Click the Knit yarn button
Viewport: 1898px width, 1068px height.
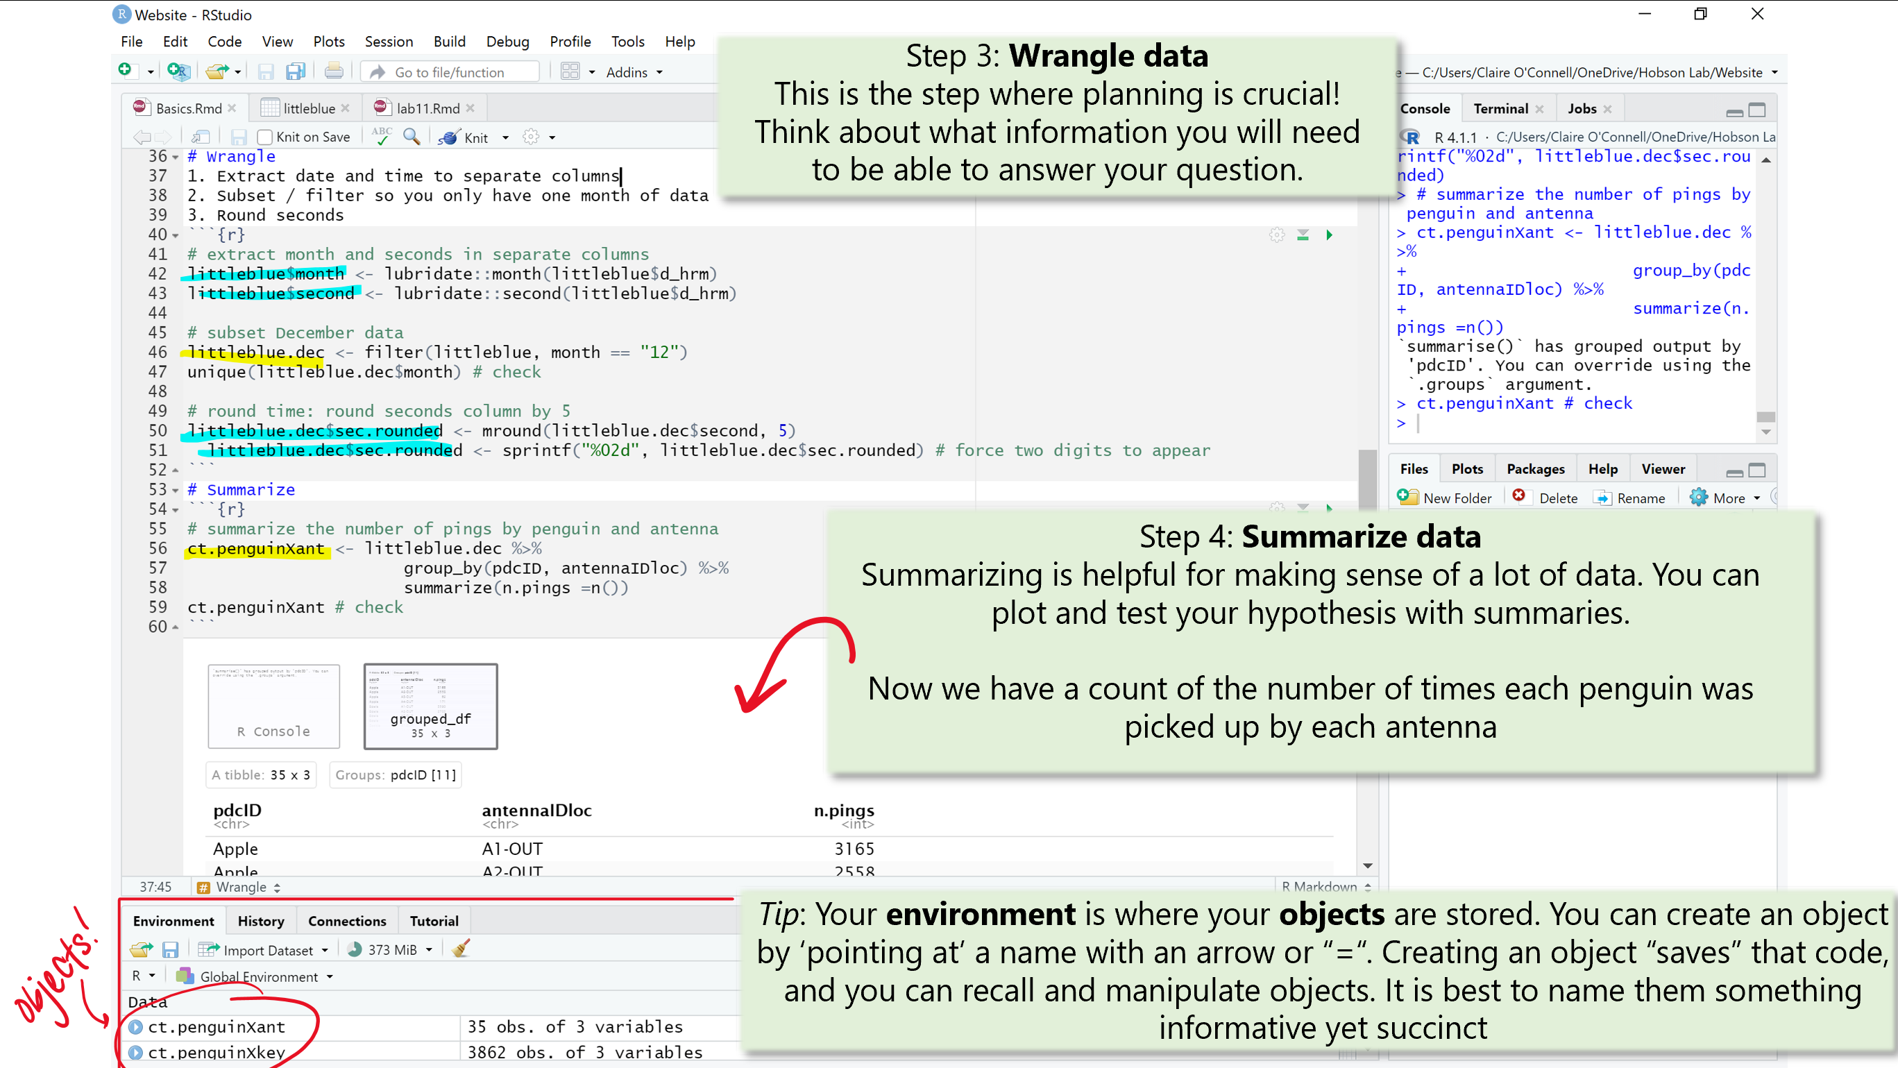coord(464,137)
